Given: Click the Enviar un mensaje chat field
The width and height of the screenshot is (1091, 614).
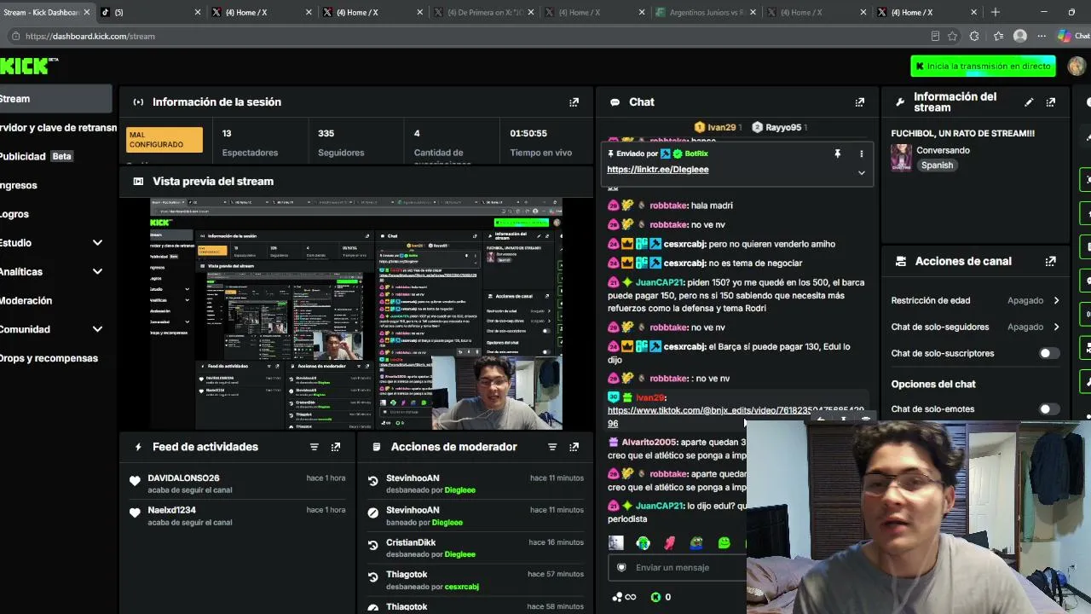Looking at the screenshot, I should point(678,568).
